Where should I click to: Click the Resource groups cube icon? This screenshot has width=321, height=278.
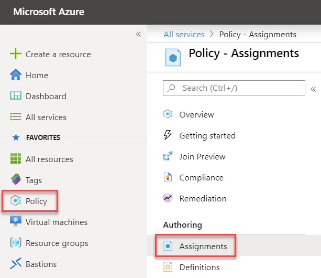coord(16,243)
